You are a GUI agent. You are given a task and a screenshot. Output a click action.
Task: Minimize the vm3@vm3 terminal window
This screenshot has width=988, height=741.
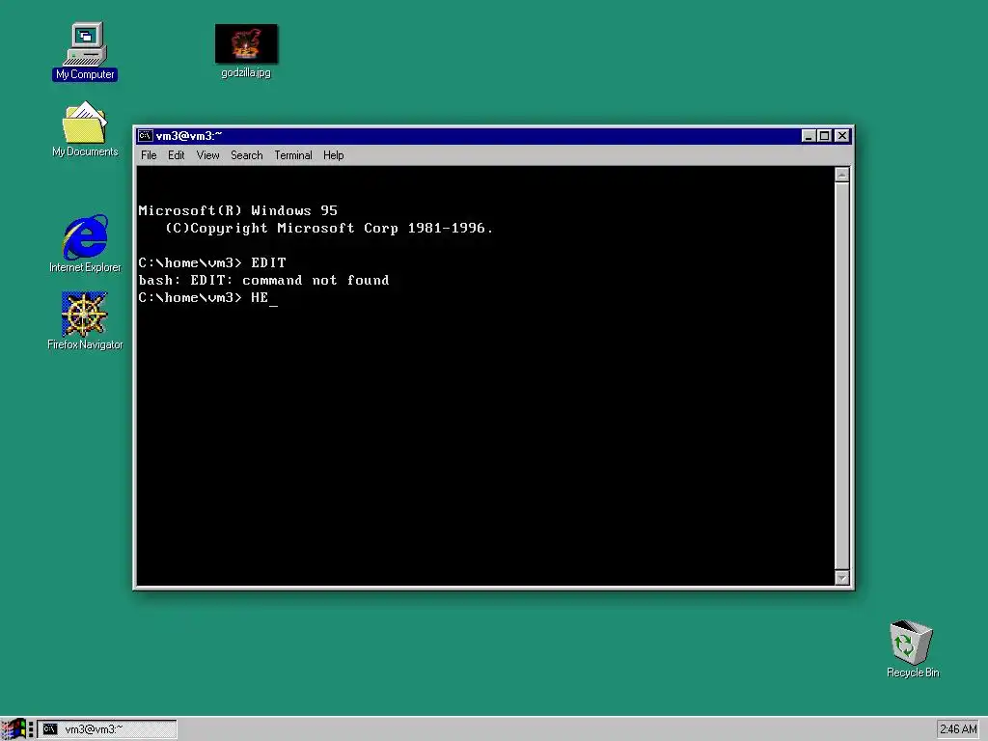click(810, 135)
